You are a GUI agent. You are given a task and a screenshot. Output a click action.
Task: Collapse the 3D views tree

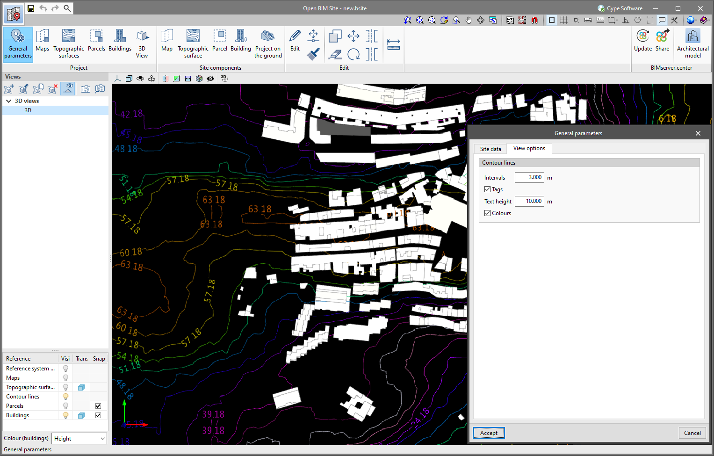(8, 101)
